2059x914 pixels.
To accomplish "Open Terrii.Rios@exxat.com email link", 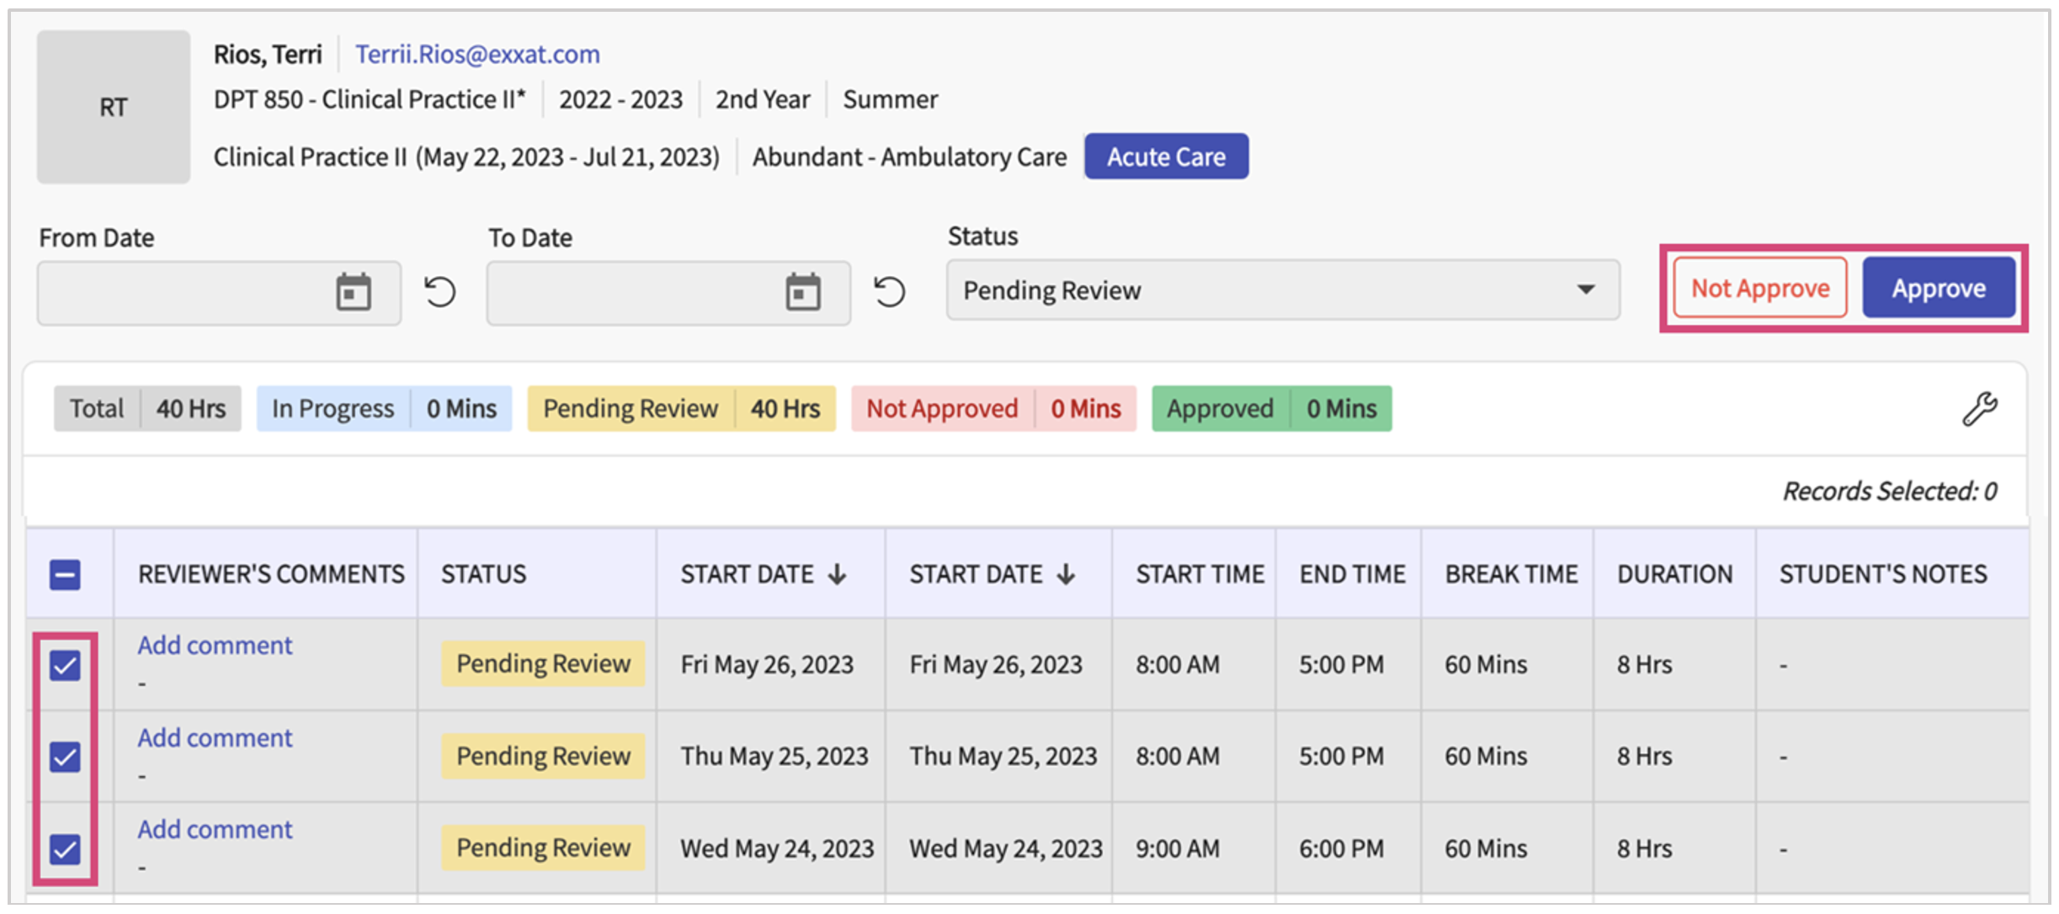I will point(477,55).
